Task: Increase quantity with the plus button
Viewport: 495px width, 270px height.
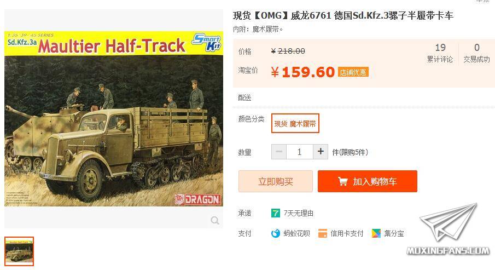Action: 321,152
